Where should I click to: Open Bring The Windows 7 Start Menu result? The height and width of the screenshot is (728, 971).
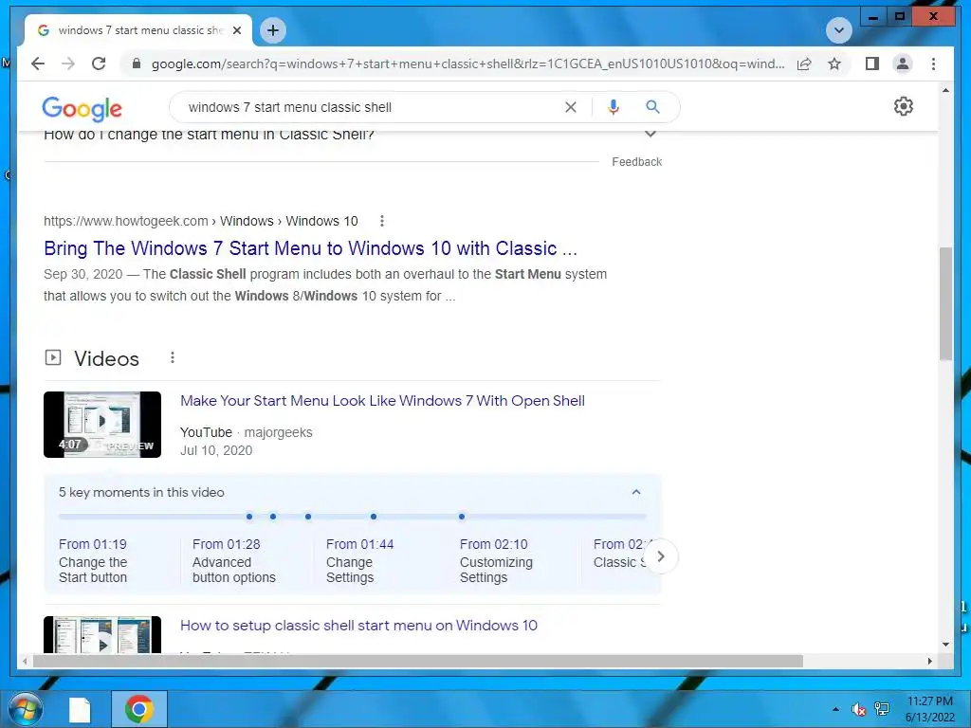[310, 249]
